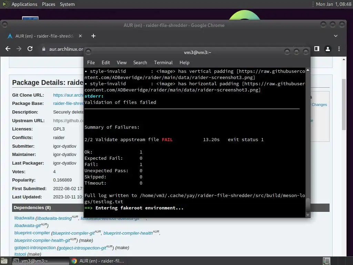
Task: Open the Places menu in top panel
Action: tap(49, 4)
